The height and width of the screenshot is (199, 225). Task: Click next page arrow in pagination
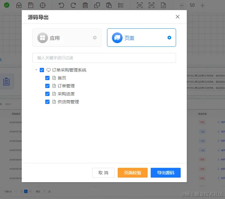pos(30,191)
